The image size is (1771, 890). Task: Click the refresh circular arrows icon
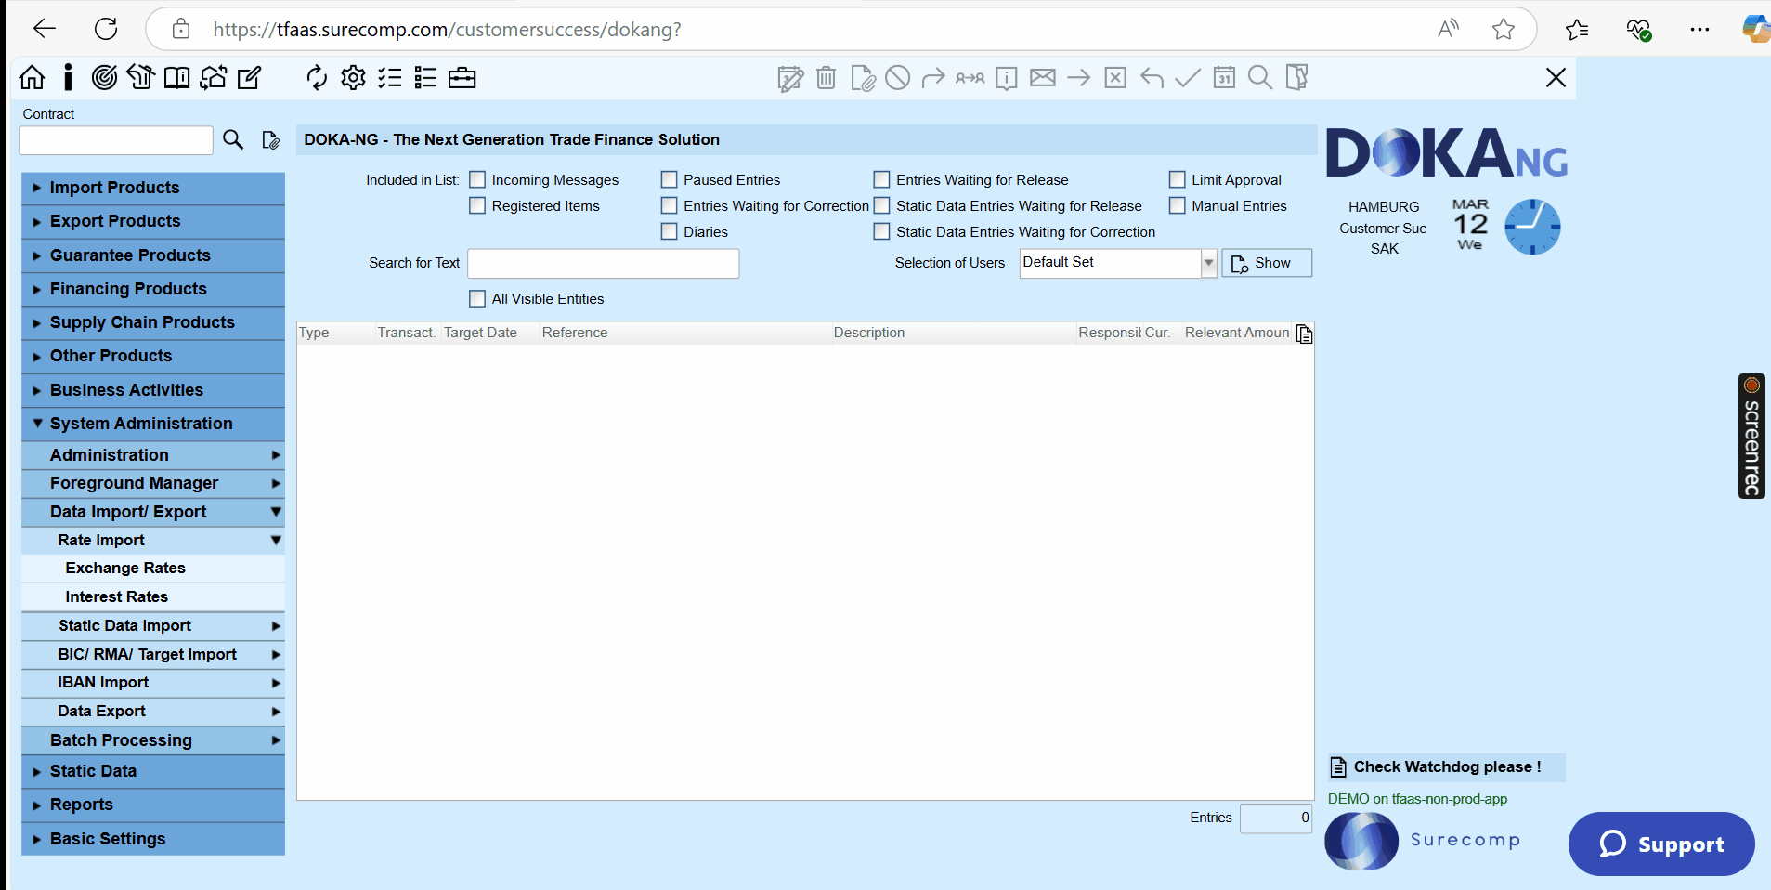click(317, 77)
